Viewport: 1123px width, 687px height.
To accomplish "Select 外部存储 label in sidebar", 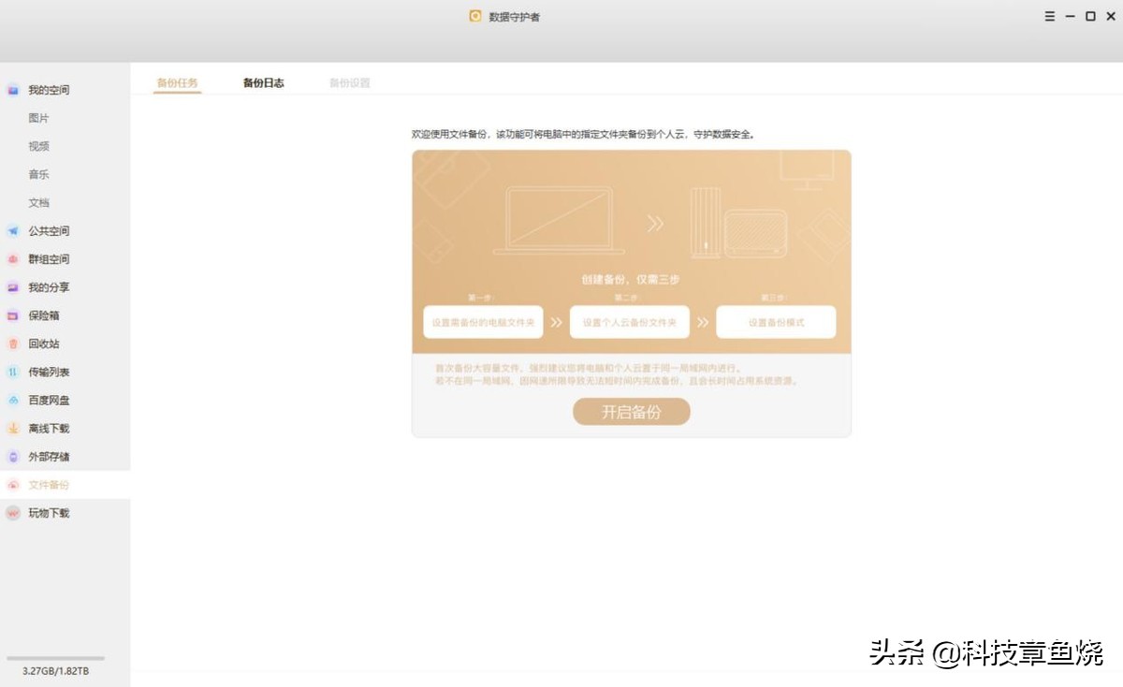I will pos(49,457).
